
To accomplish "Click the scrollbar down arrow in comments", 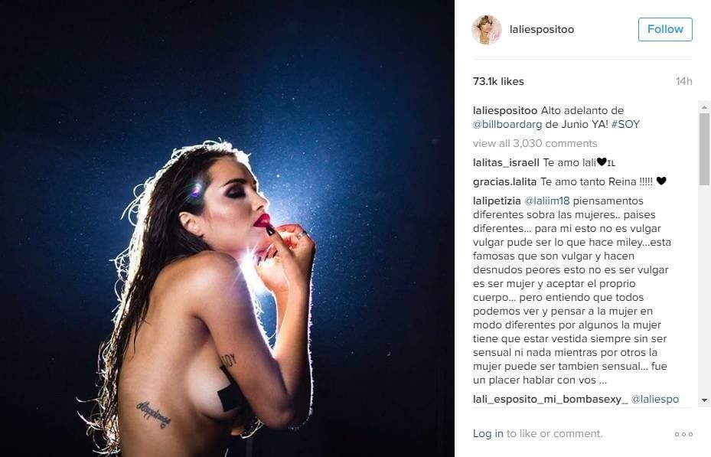I will coord(704,400).
